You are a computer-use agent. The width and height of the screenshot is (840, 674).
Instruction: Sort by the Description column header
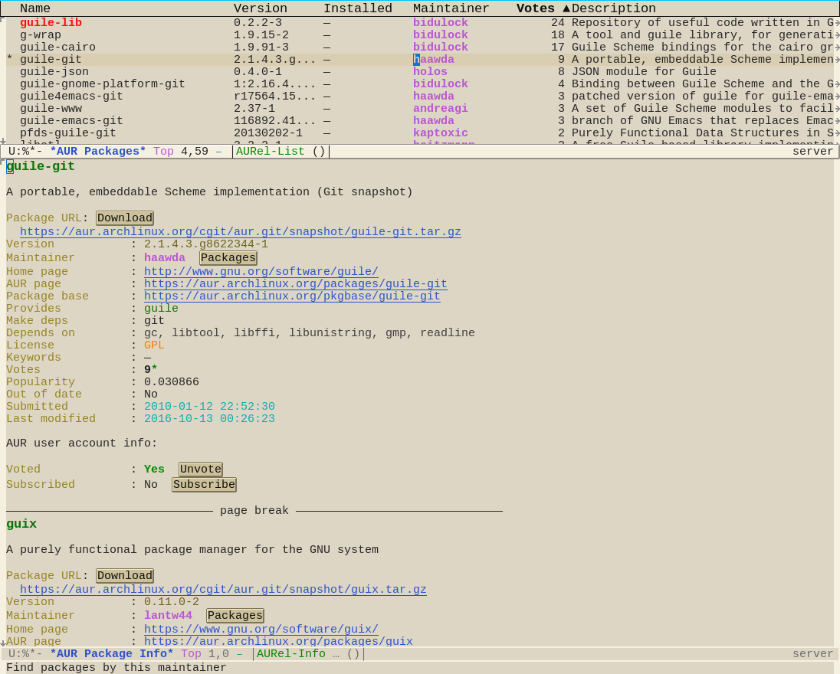click(x=613, y=8)
